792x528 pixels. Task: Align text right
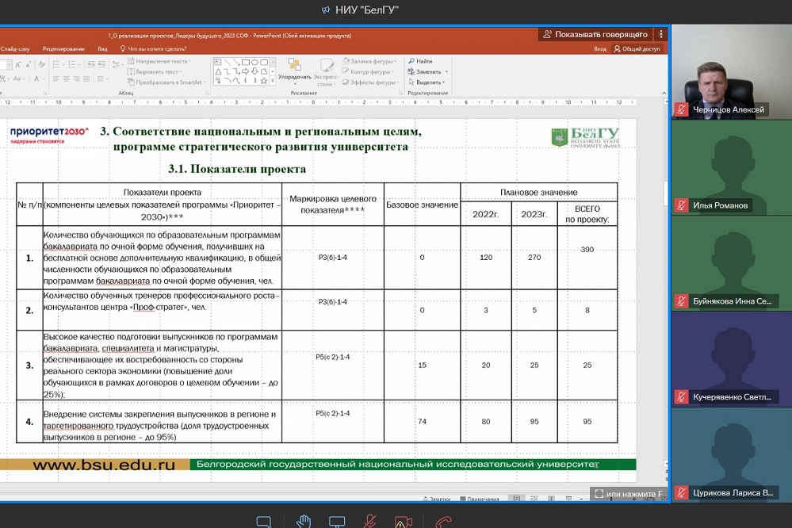[76, 78]
